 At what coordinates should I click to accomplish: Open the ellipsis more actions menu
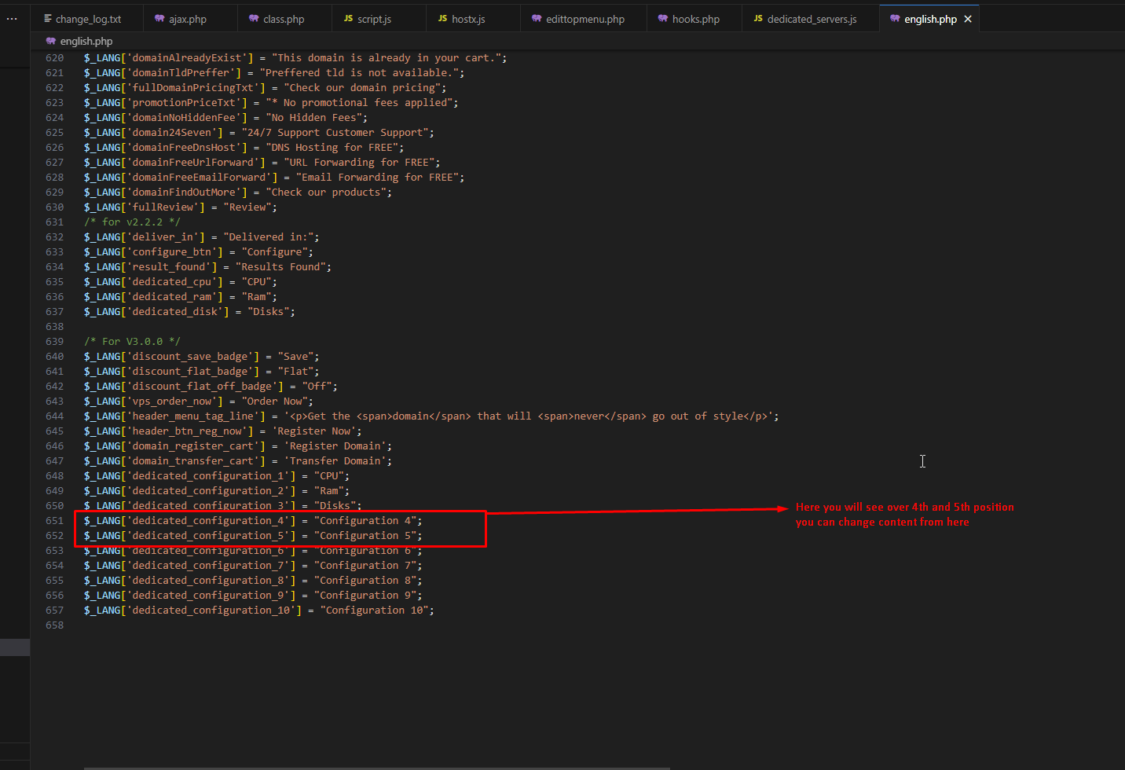point(12,19)
